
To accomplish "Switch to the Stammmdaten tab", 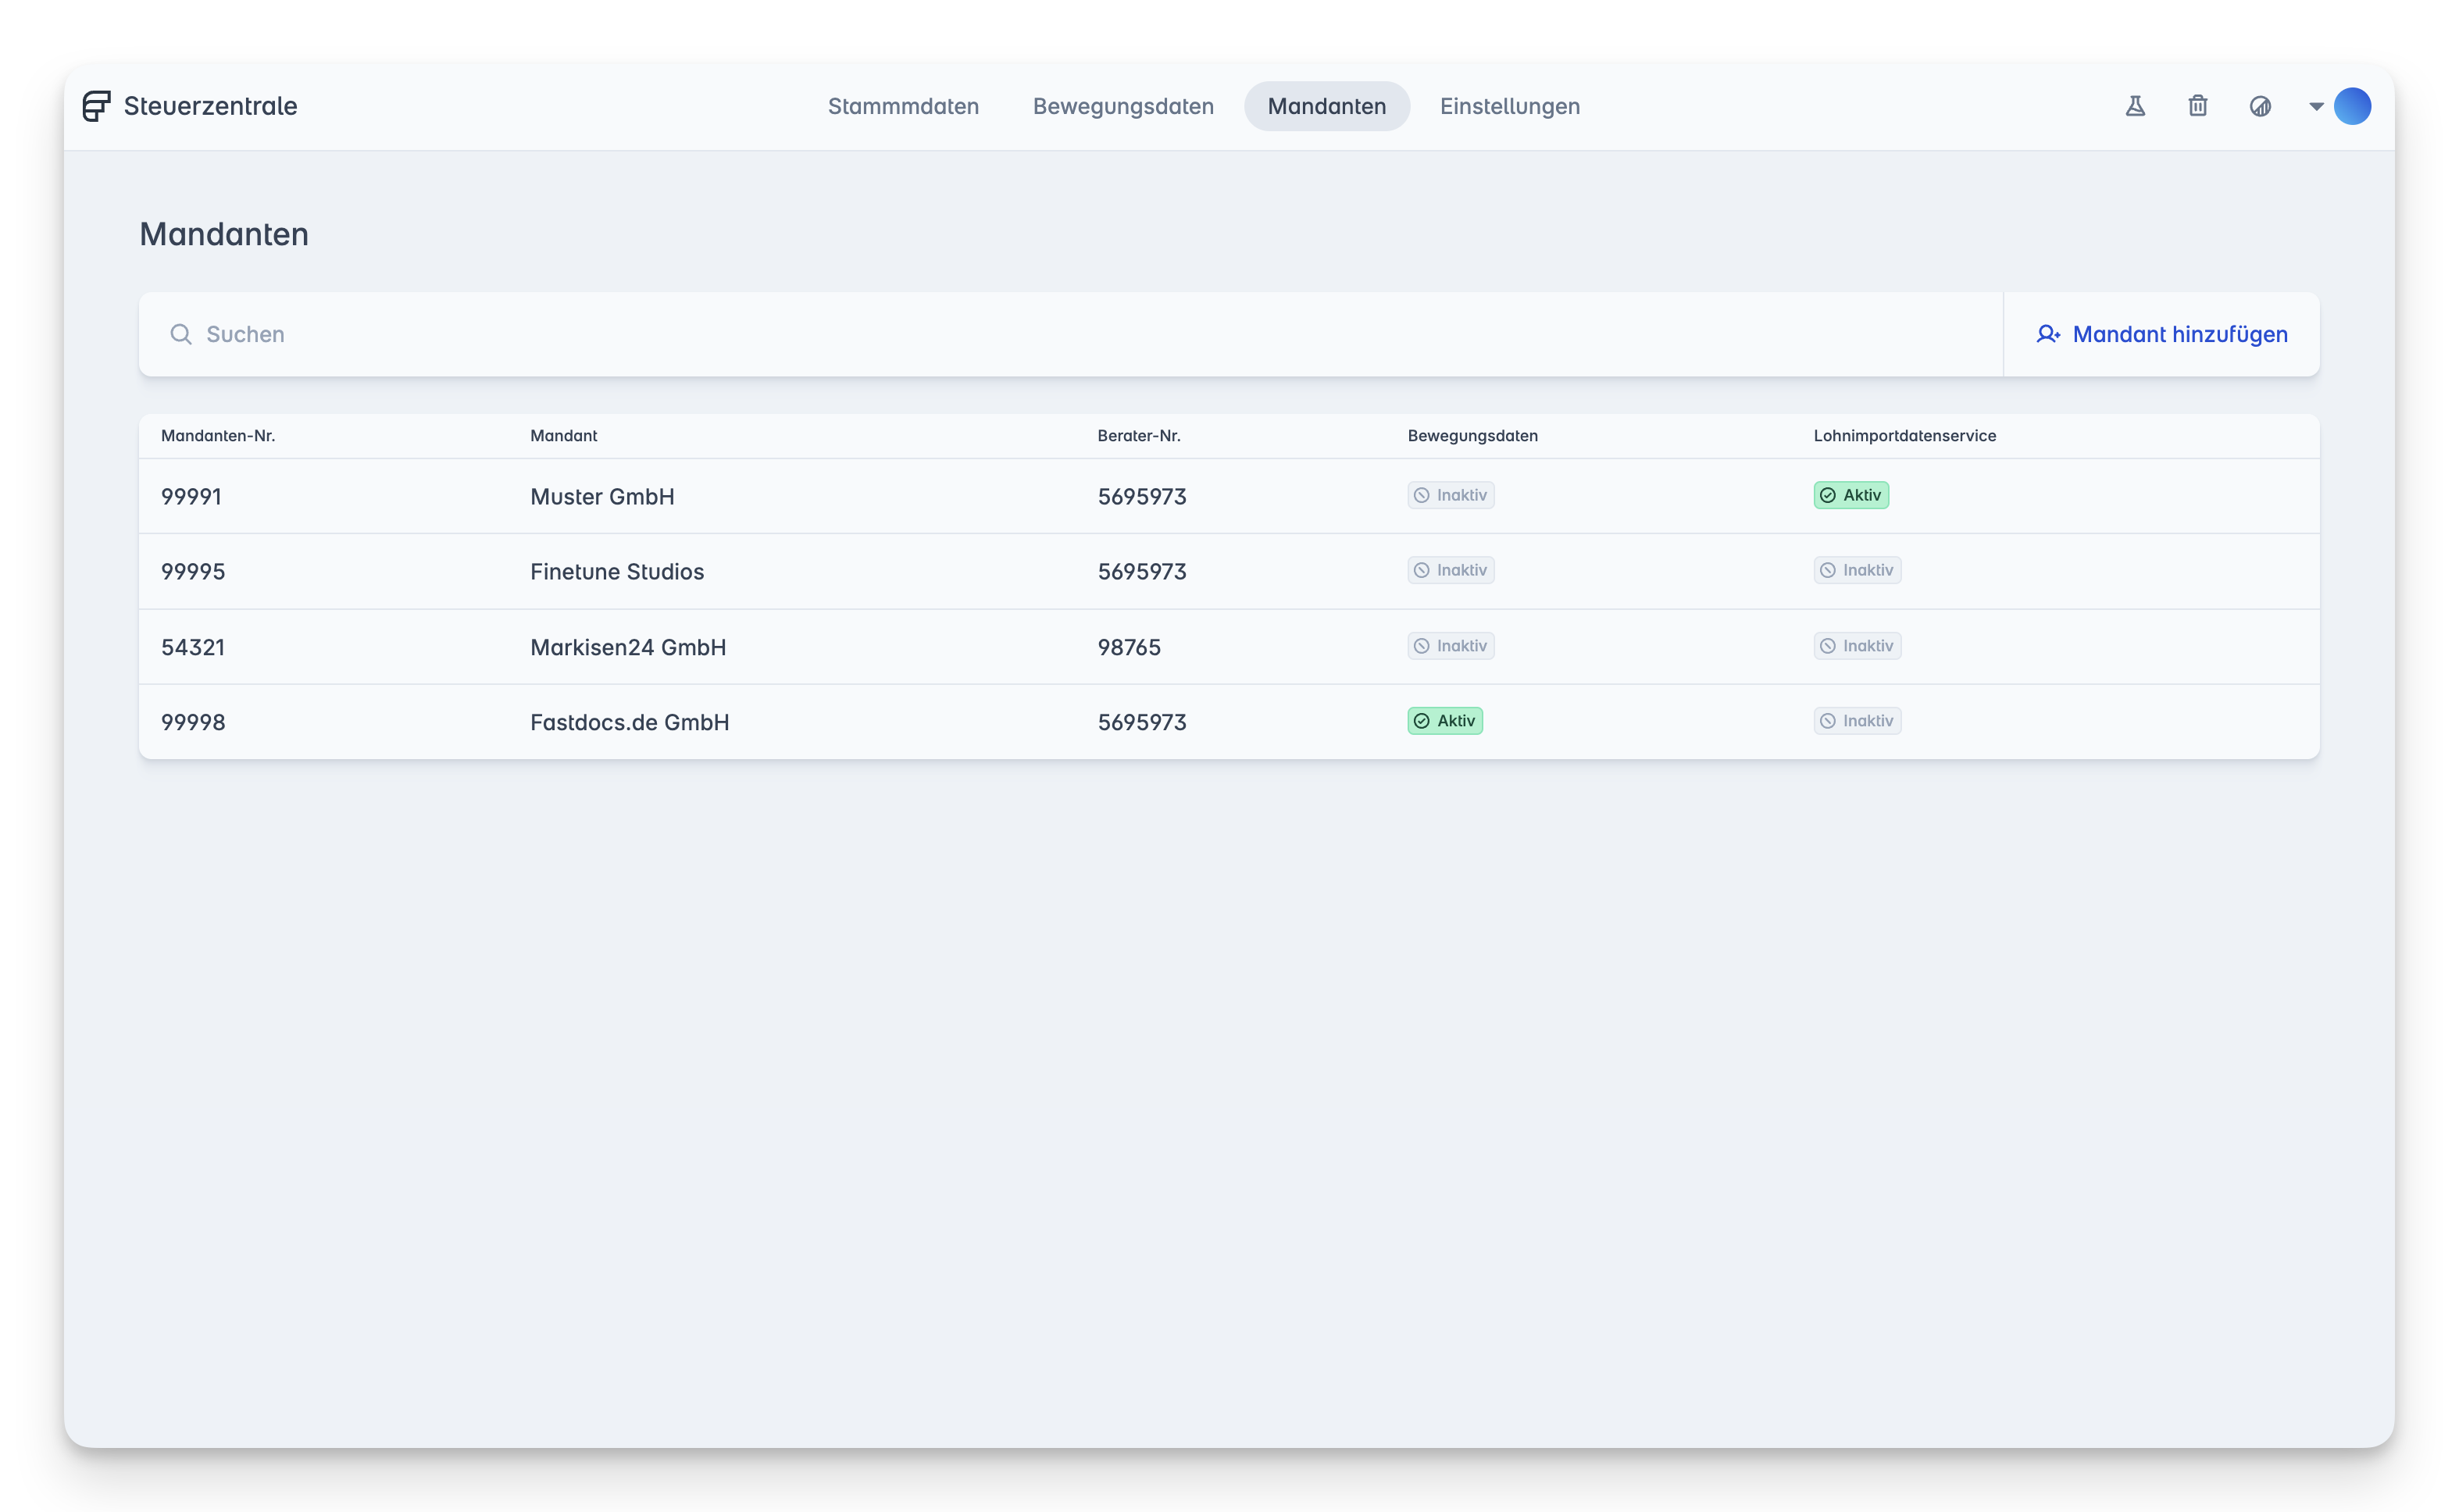I will pos(903,106).
